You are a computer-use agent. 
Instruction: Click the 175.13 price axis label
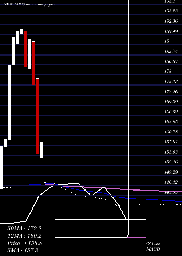pyautogui.click(x=171, y=81)
